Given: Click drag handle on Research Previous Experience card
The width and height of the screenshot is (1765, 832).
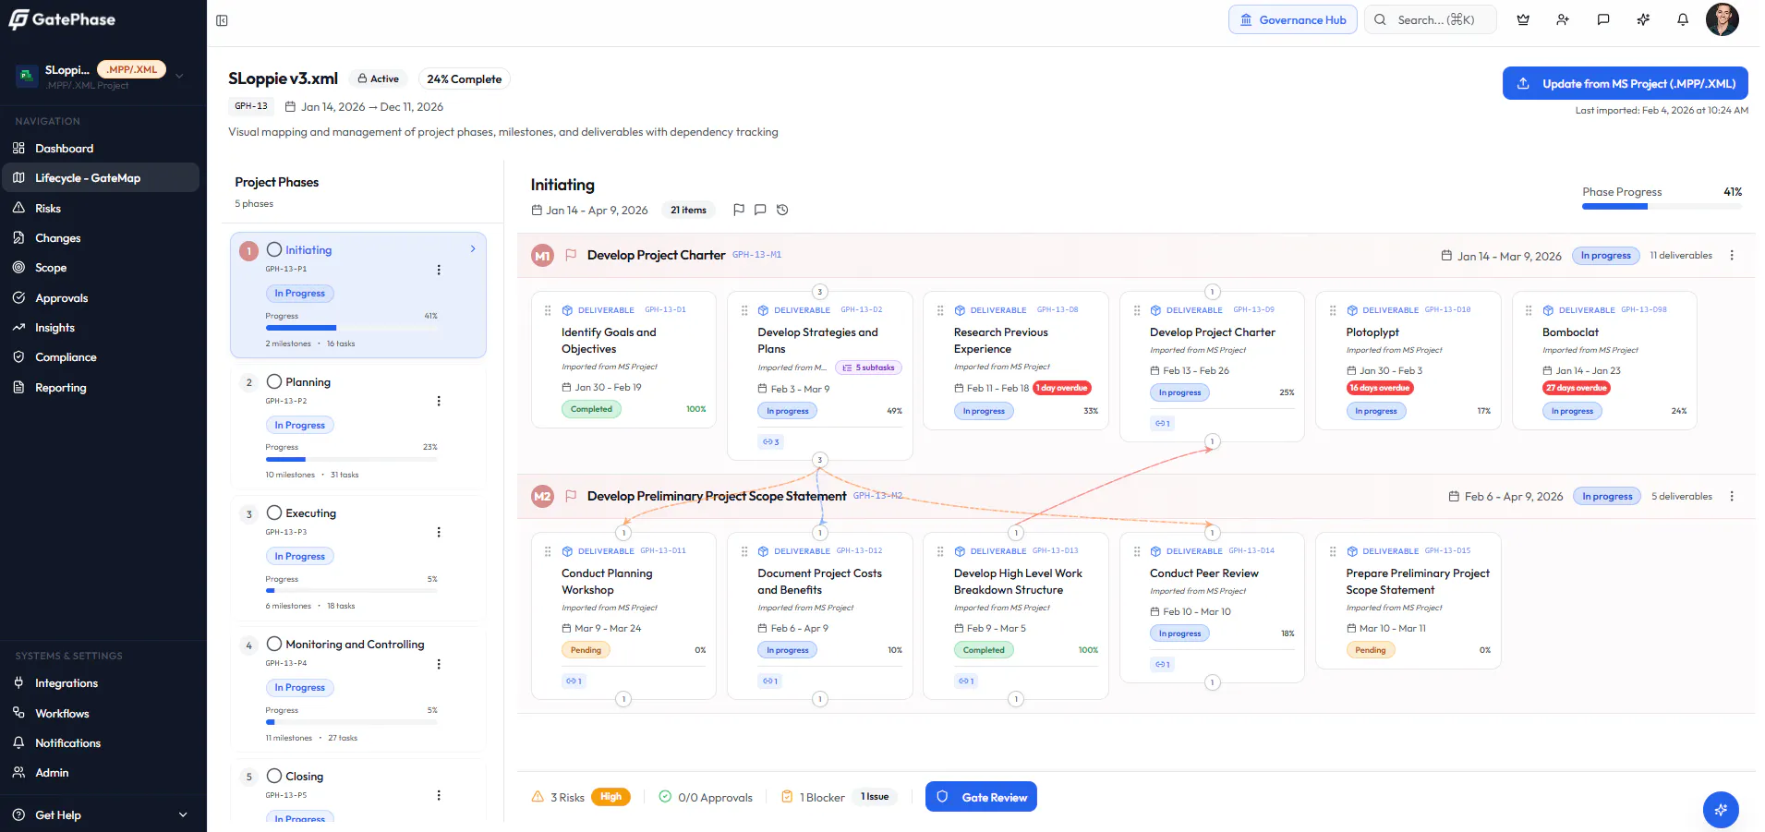Looking at the screenshot, I should pyautogui.click(x=940, y=310).
